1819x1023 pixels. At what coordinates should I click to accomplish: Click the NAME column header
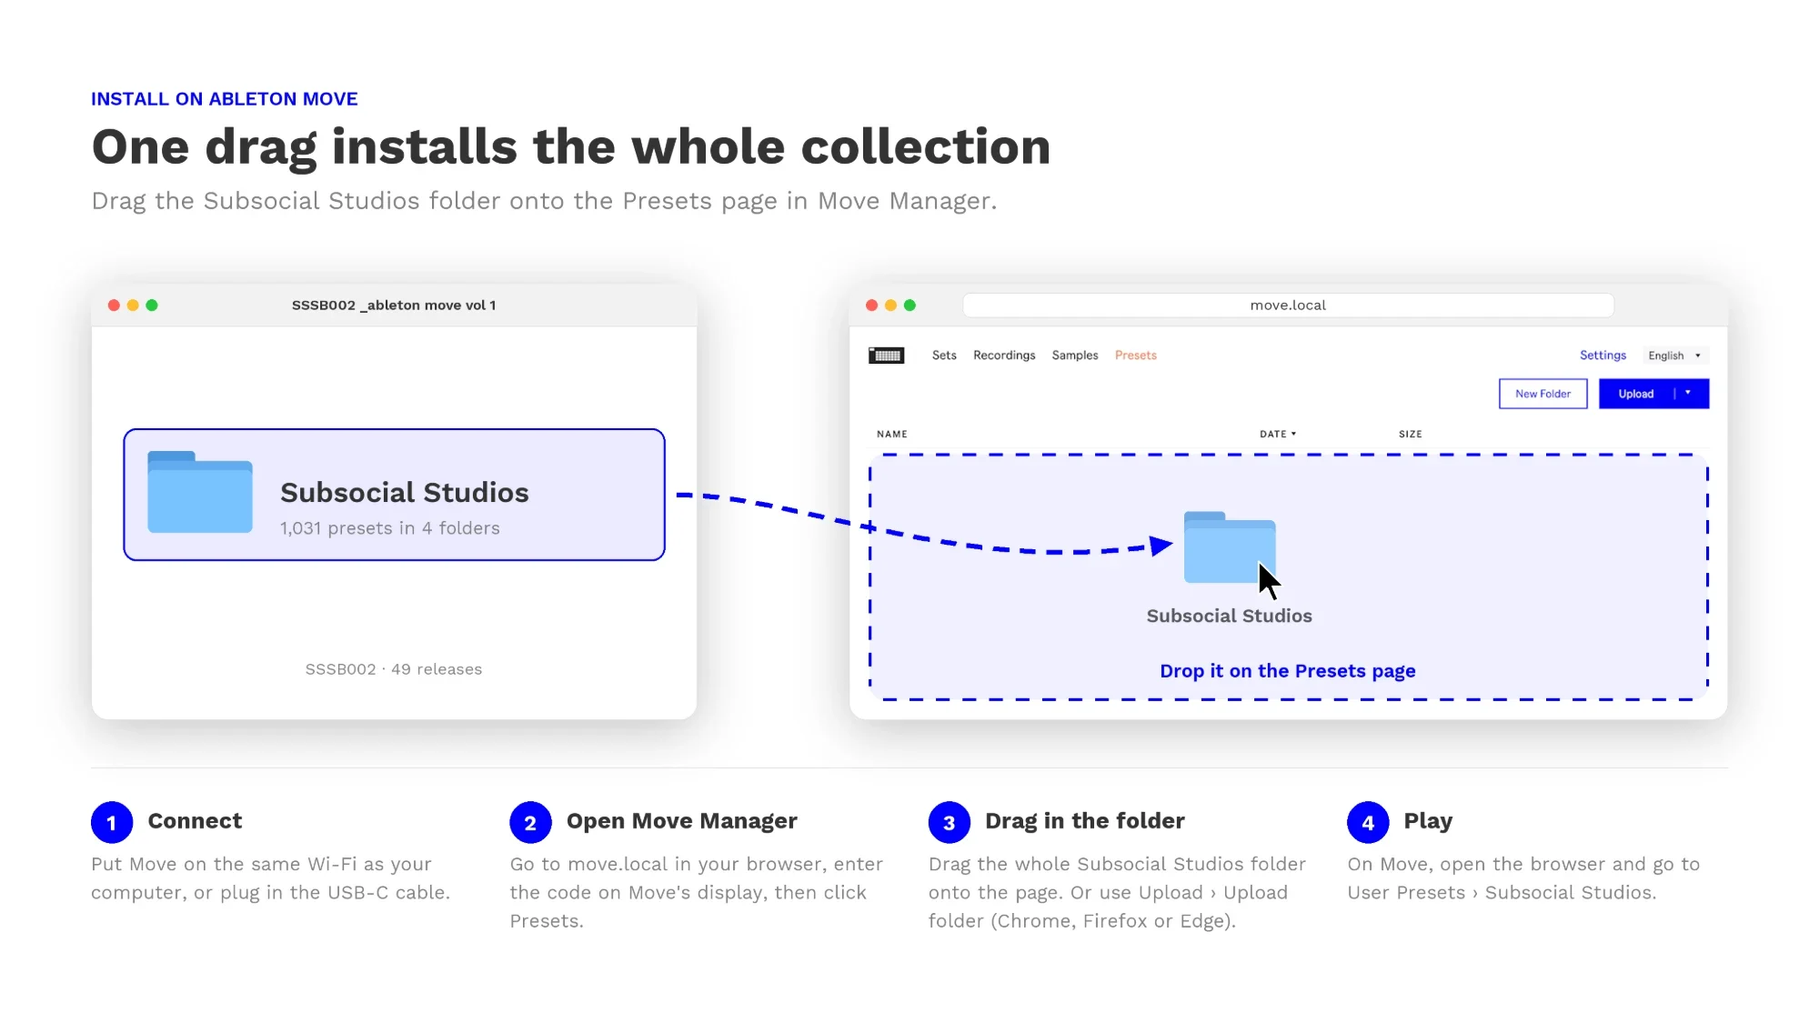click(x=892, y=435)
